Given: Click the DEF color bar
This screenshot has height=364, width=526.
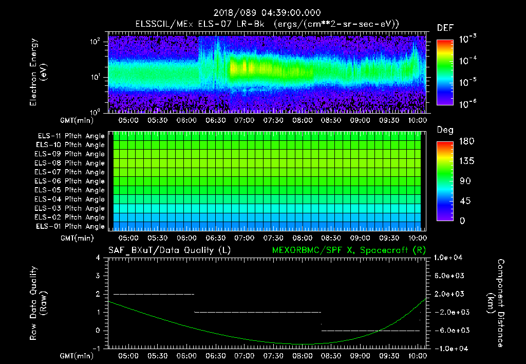Looking at the screenshot, I should click(x=445, y=72).
